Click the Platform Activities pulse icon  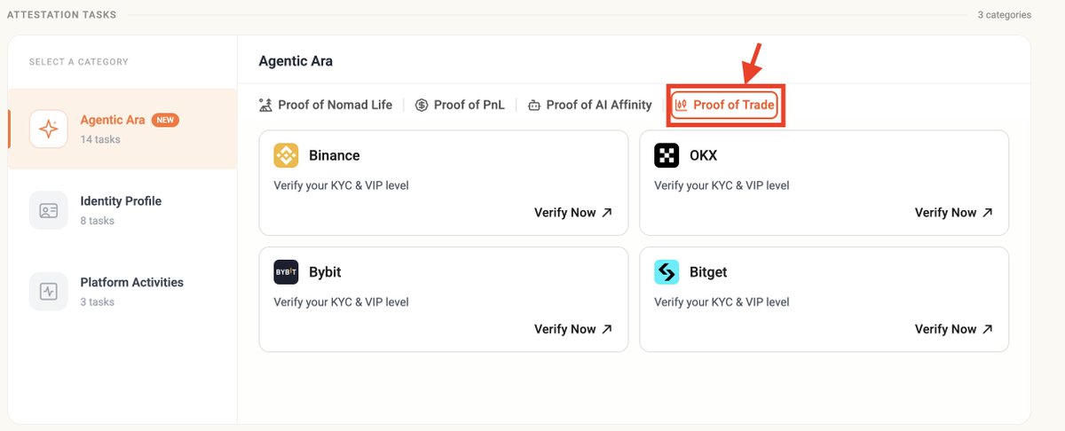48,292
